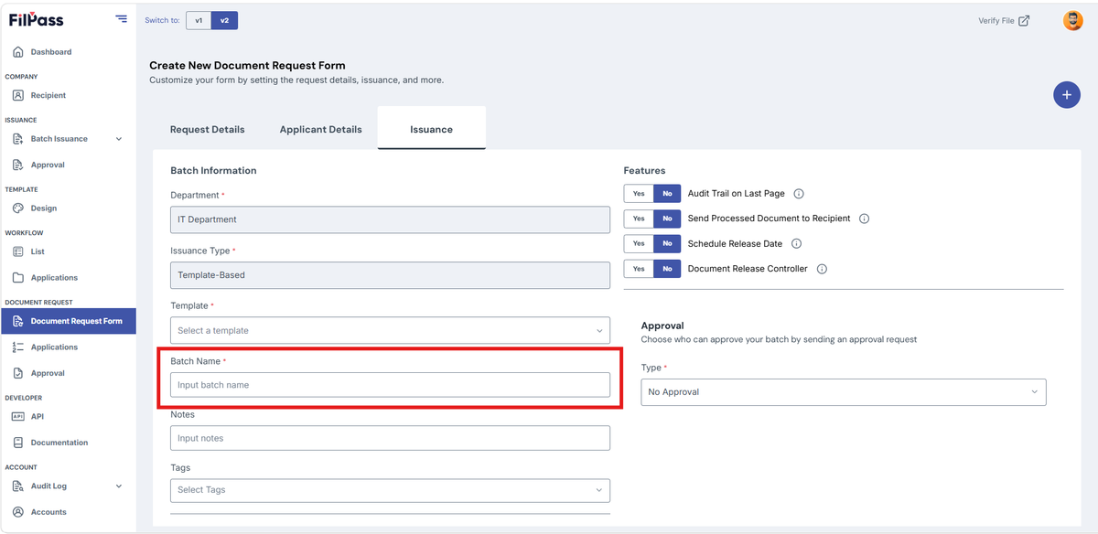Enable Send Processed Document to Recipient
Image resolution: width=1098 pixels, height=534 pixels.
(639, 219)
